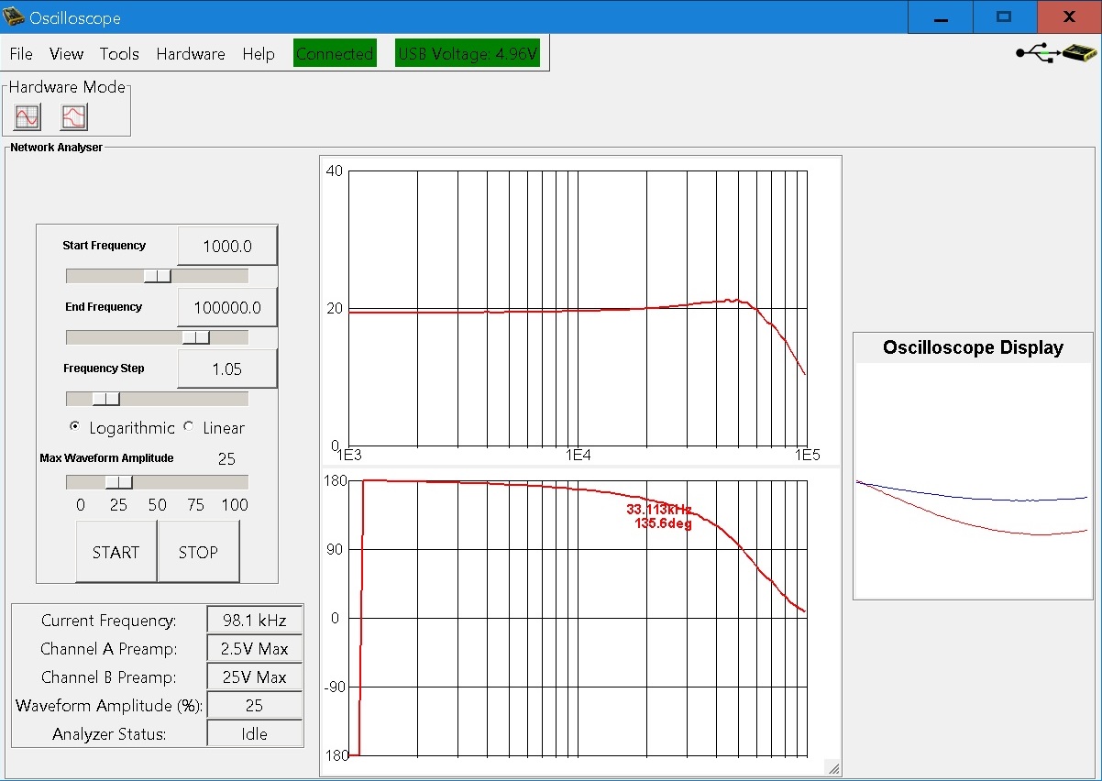Image resolution: width=1102 pixels, height=781 pixels.
Task: Open the Help menu
Action: 259,54
